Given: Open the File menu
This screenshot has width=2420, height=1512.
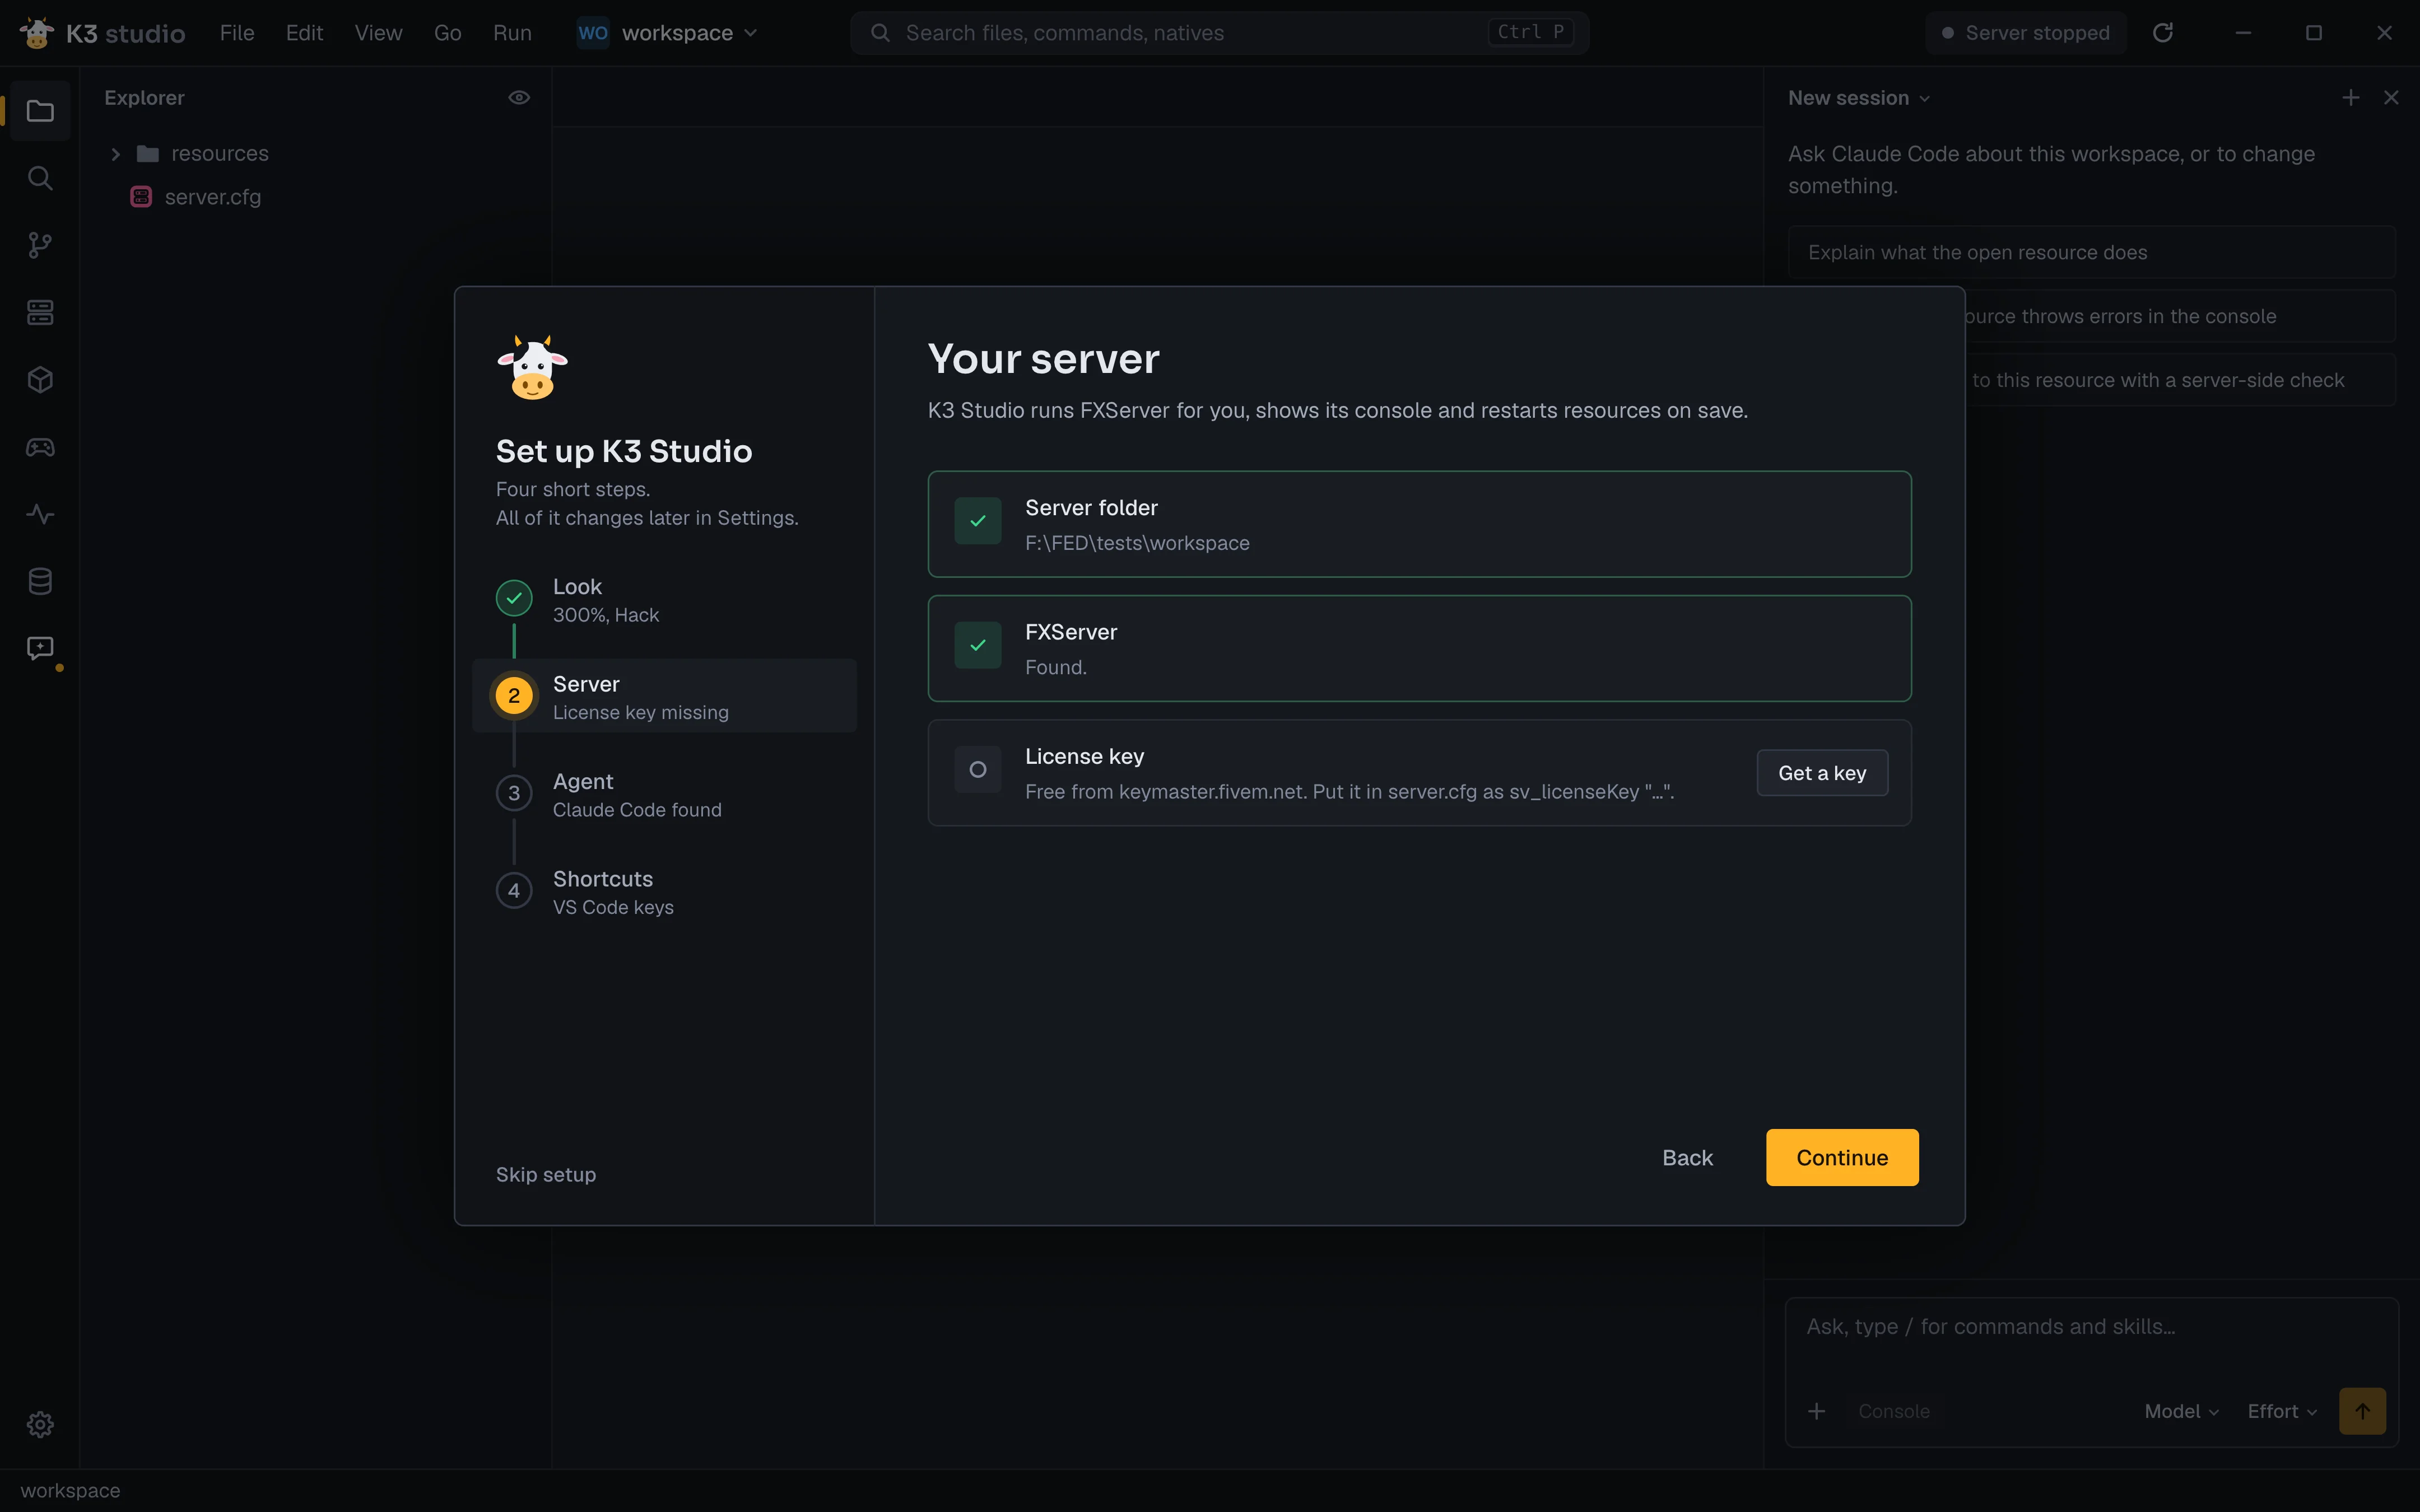Looking at the screenshot, I should pos(237,33).
